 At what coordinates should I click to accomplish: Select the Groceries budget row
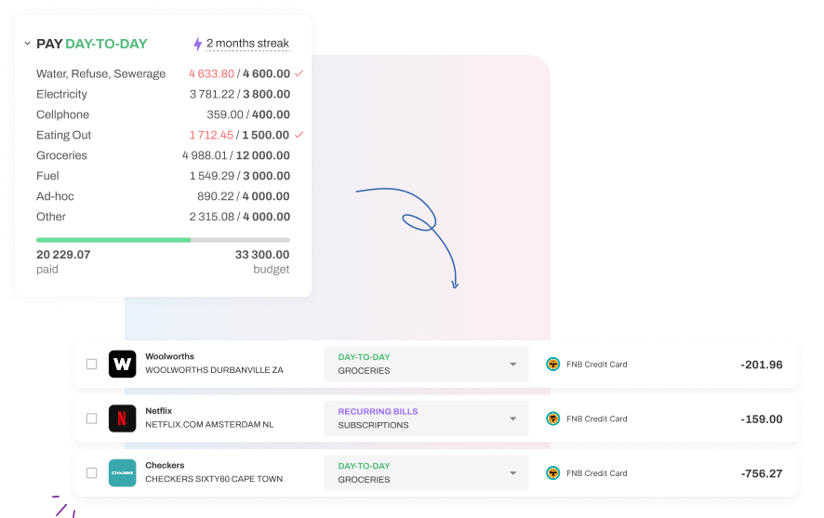[163, 155]
